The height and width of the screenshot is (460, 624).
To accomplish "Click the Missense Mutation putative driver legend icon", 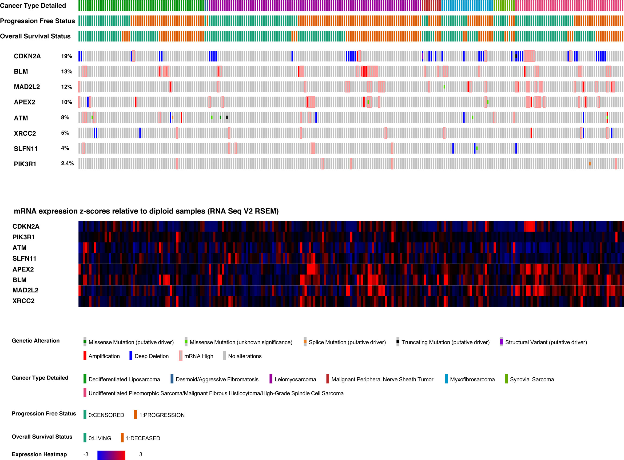I will coord(85,342).
